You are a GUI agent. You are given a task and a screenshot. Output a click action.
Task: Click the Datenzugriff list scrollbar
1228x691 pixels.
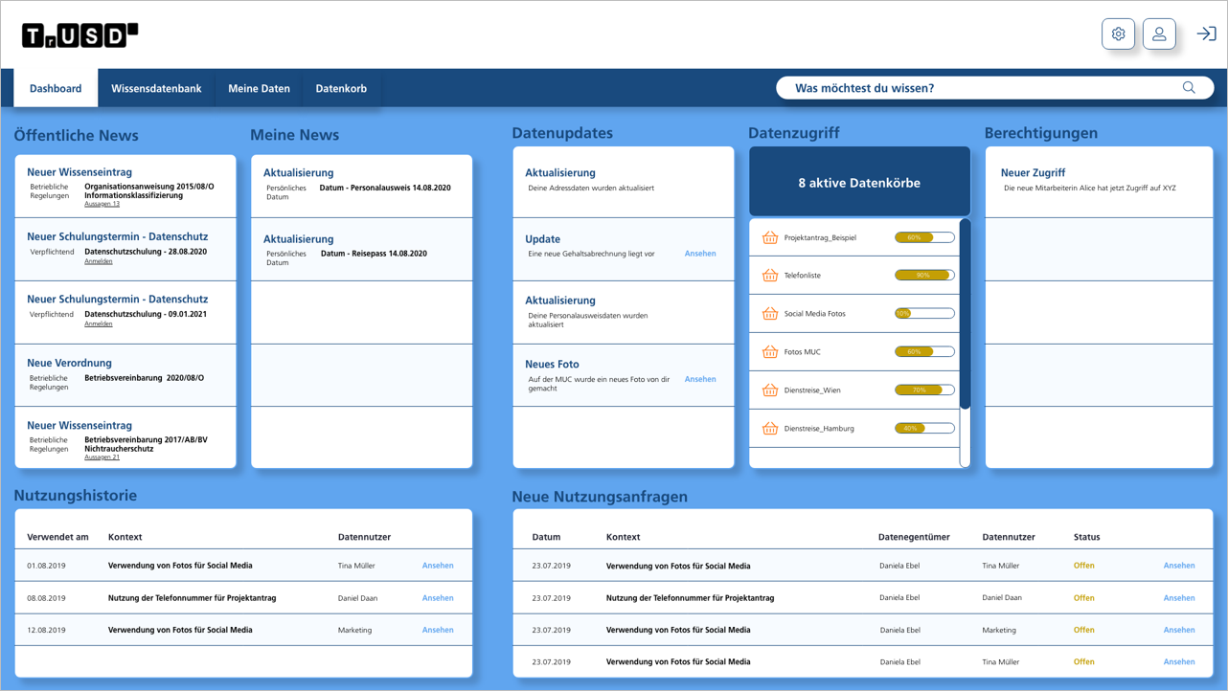(965, 315)
